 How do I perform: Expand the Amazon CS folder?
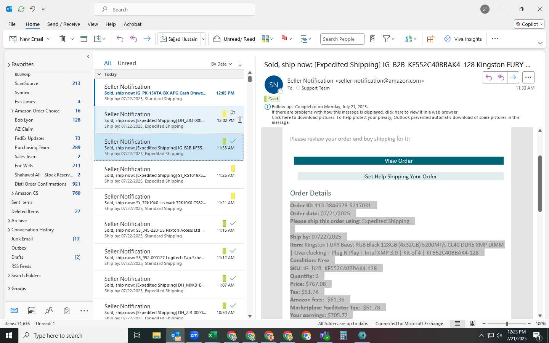[13, 193]
